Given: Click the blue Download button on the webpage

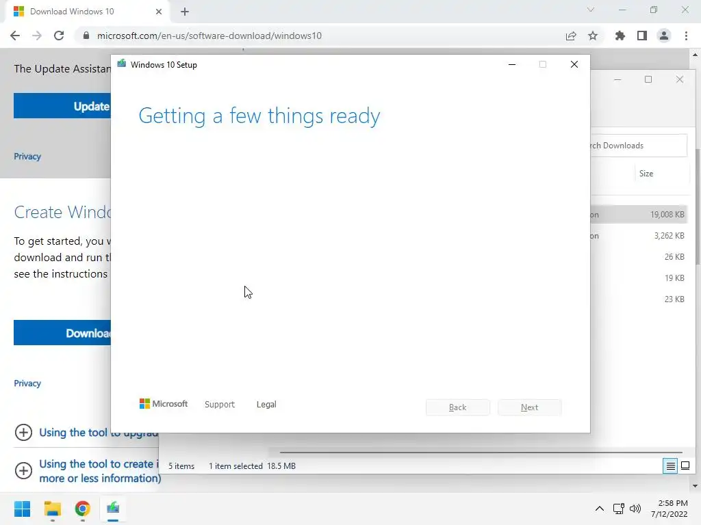Looking at the screenshot, I should [62, 333].
